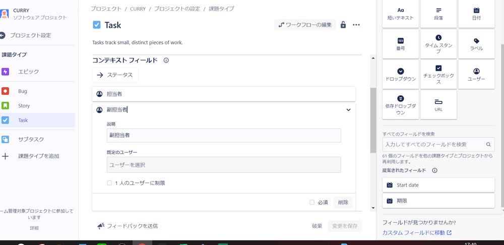Select the 依存ドロップダウン field type tile
The image size is (504, 245).
click(x=400, y=105)
